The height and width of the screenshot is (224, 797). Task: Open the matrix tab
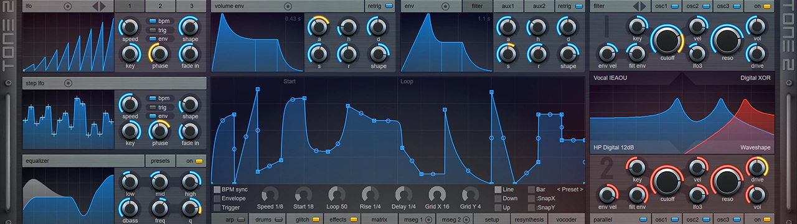[379, 219]
